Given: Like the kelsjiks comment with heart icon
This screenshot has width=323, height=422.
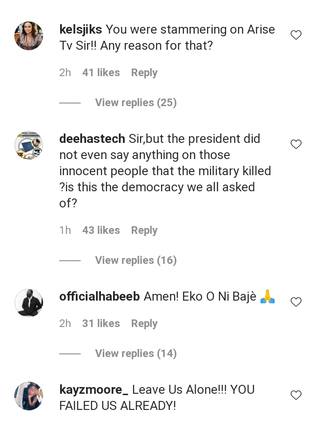Looking at the screenshot, I should 296,35.
